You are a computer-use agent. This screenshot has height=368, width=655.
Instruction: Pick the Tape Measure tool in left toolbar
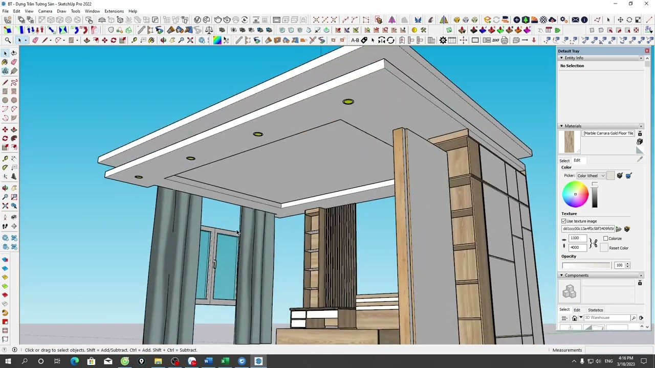(x=5, y=158)
